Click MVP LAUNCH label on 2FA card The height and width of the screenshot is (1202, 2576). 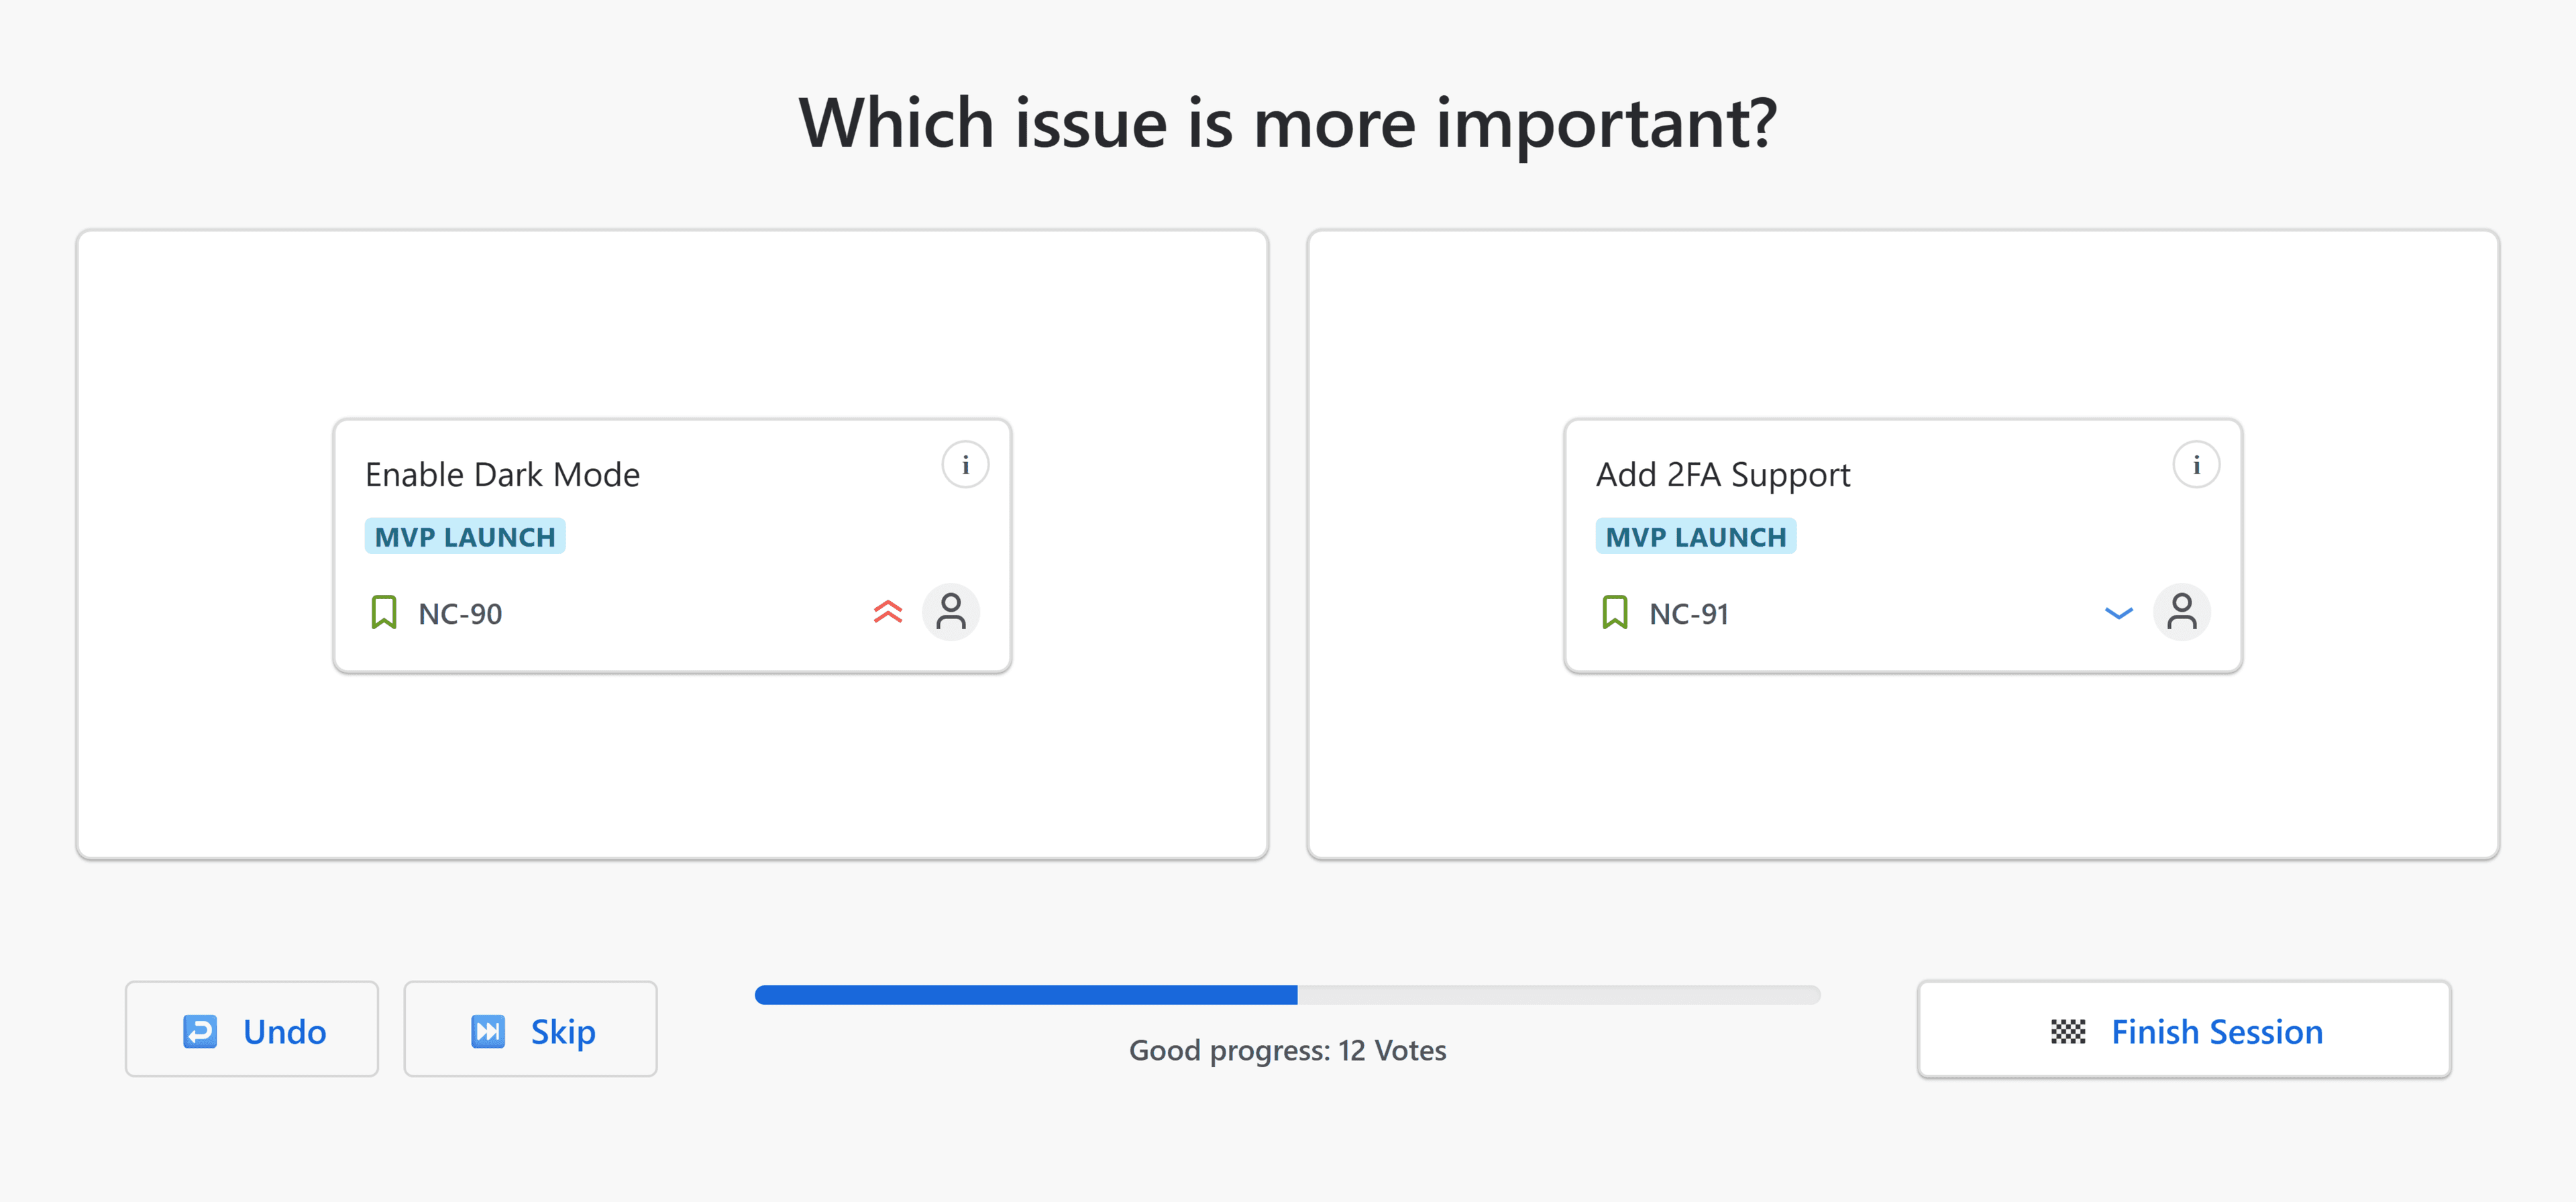pos(1696,537)
